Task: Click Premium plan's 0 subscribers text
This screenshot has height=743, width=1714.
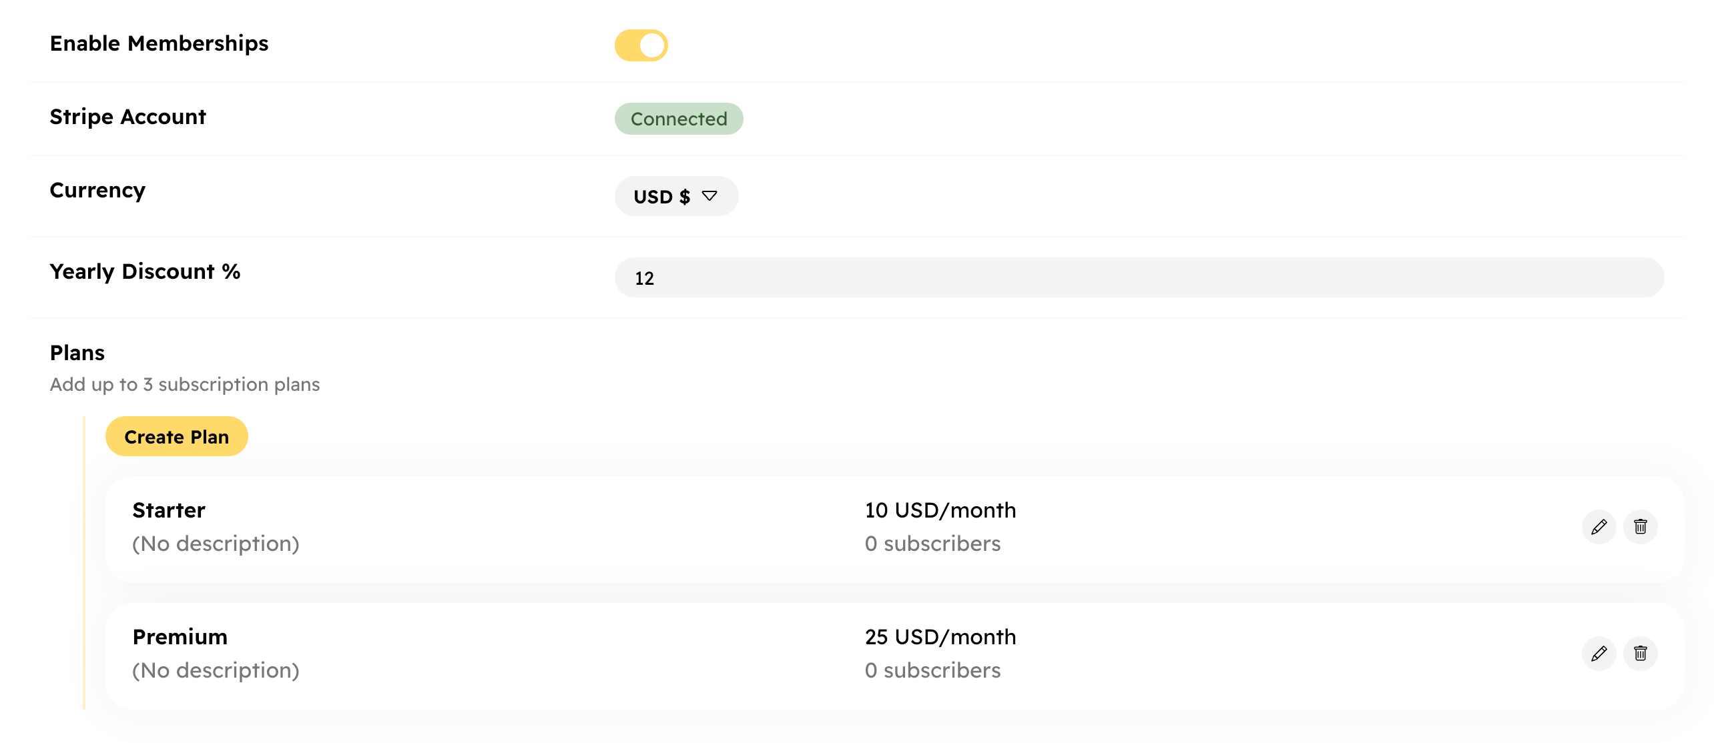Action: pos(932,670)
